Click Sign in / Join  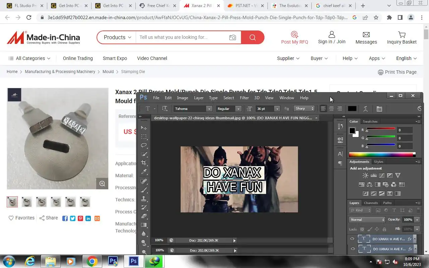coord(332,38)
